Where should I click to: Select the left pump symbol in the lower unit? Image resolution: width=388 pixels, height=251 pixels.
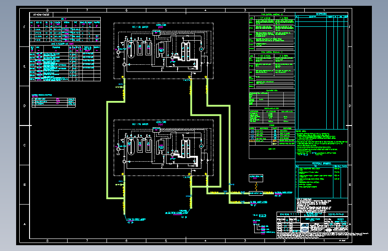pos(118,149)
